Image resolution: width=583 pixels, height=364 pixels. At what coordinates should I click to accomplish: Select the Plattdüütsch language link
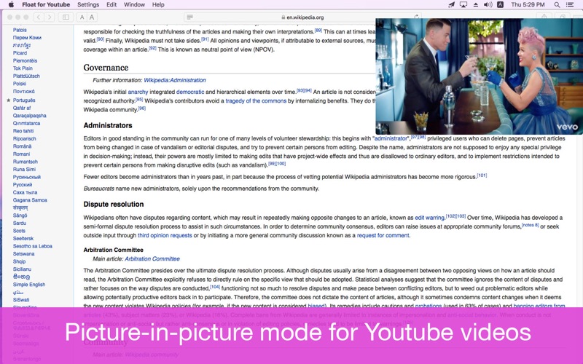pos(26,76)
